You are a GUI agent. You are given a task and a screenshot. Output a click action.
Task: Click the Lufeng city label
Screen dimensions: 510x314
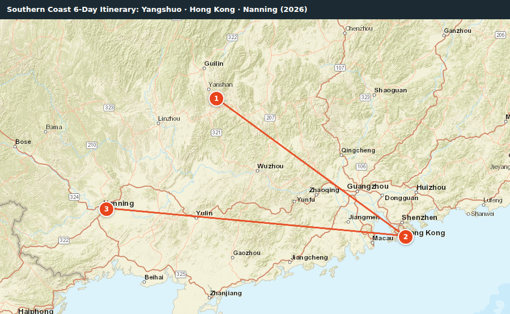492,200
